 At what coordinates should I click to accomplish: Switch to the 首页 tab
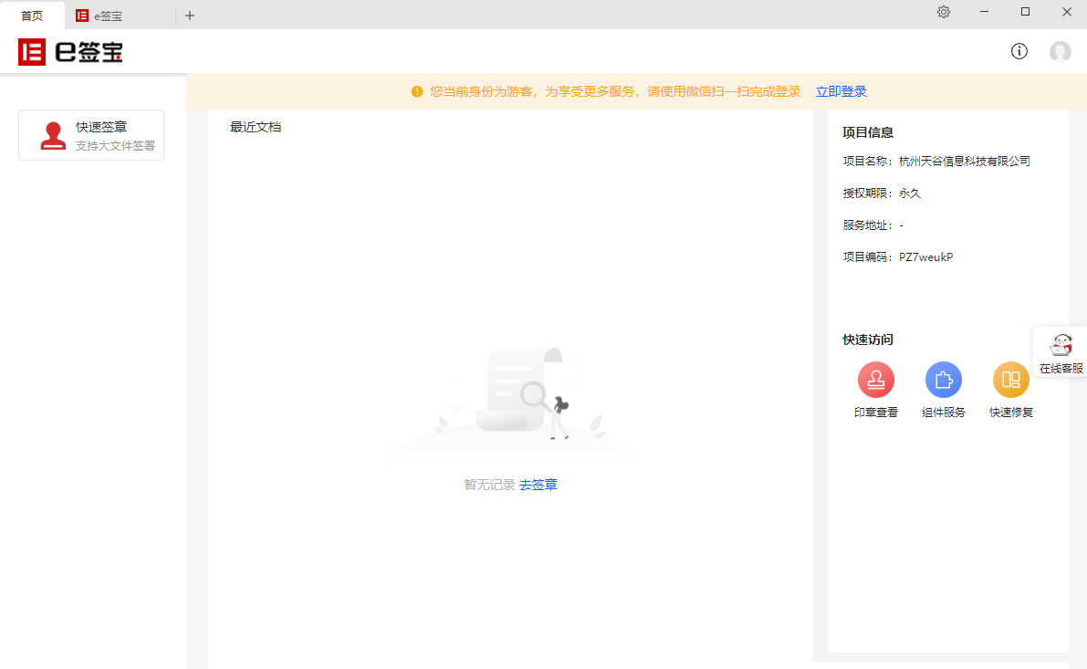coord(32,16)
